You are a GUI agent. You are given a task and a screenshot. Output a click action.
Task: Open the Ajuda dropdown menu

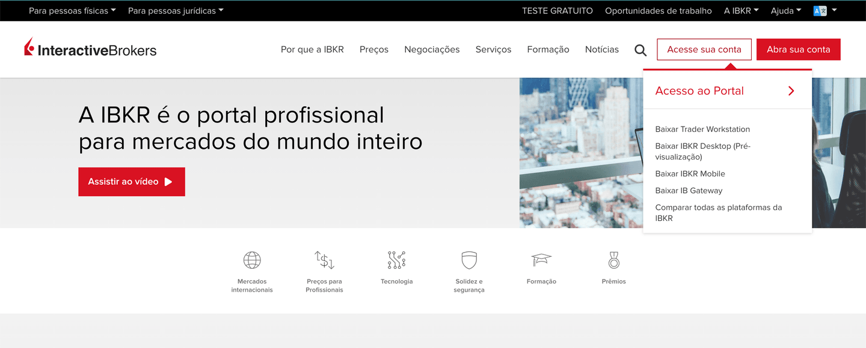786,11
